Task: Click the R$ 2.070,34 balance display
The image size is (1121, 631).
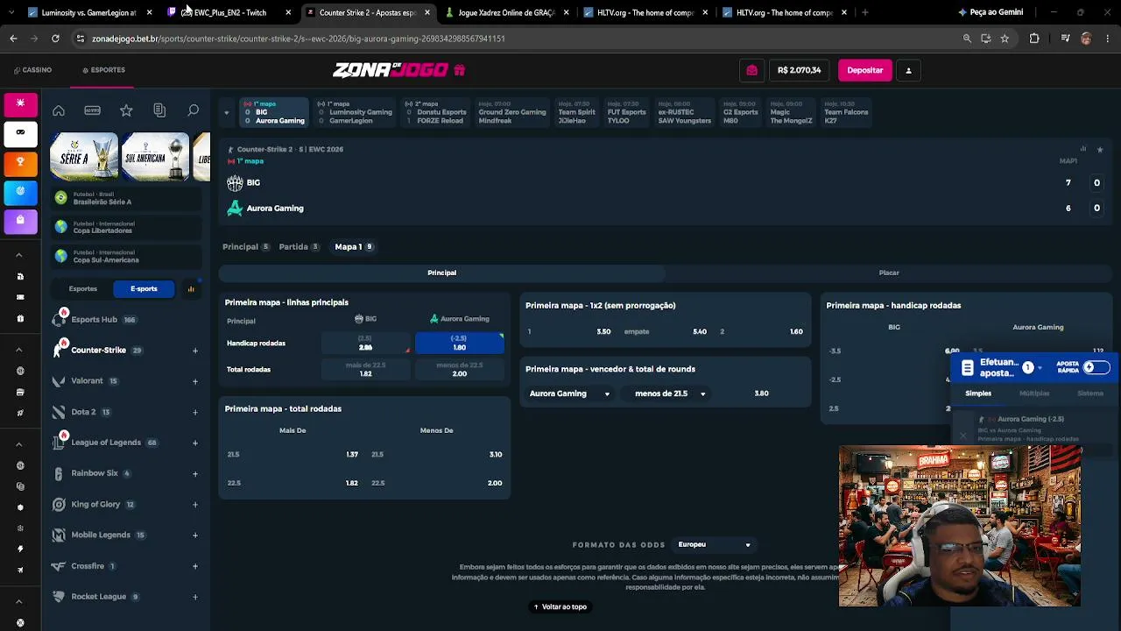Action: pyautogui.click(x=799, y=70)
